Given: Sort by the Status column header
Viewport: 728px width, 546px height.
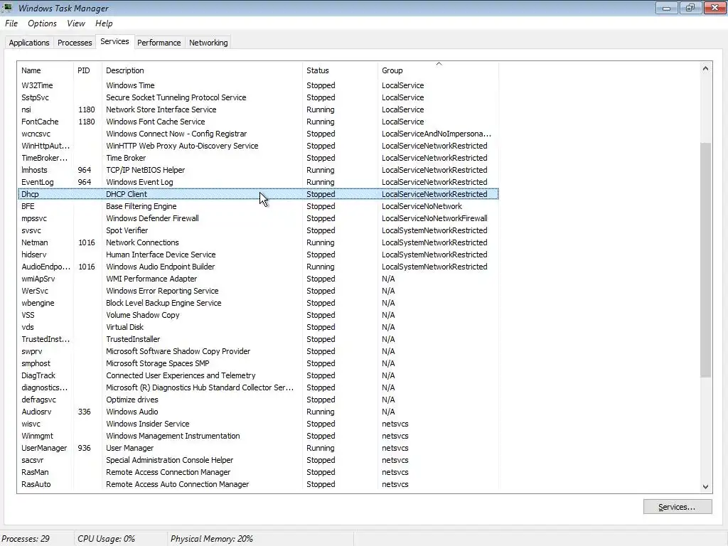Looking at the screenshot, I should [x=340, y=70].
